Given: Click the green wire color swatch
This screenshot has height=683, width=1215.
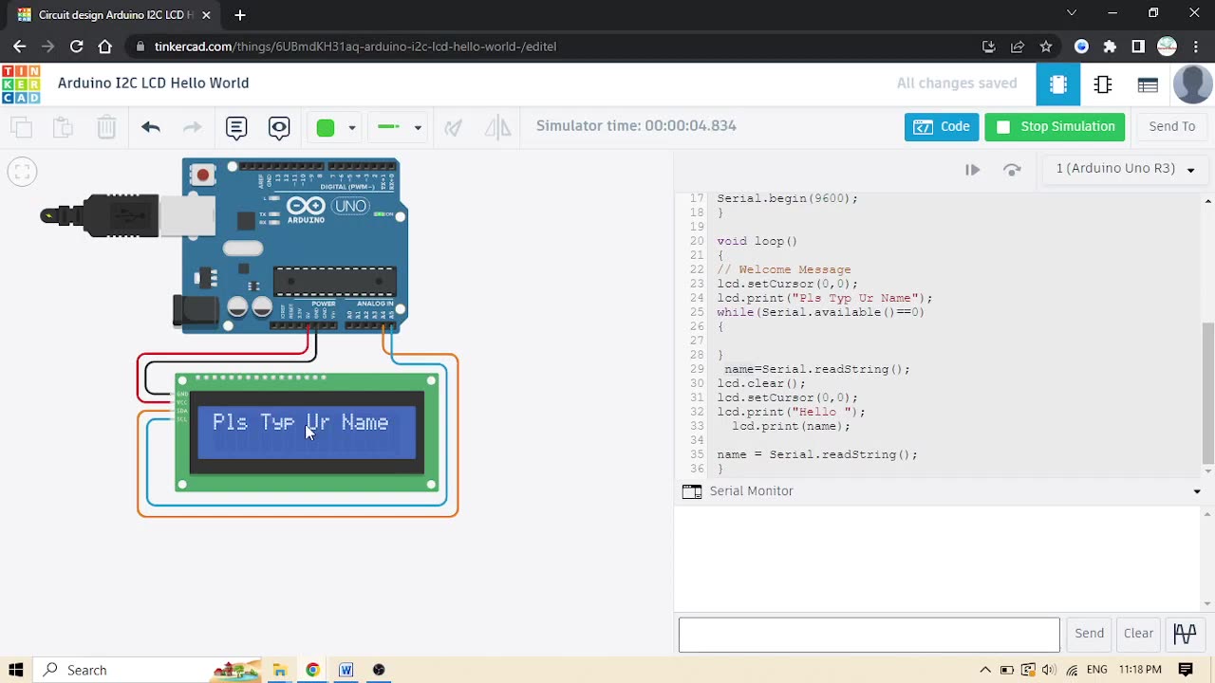Looking at the screenshot, I should [x=326, y=127].
